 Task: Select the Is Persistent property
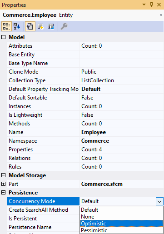[x=43, y=219]
